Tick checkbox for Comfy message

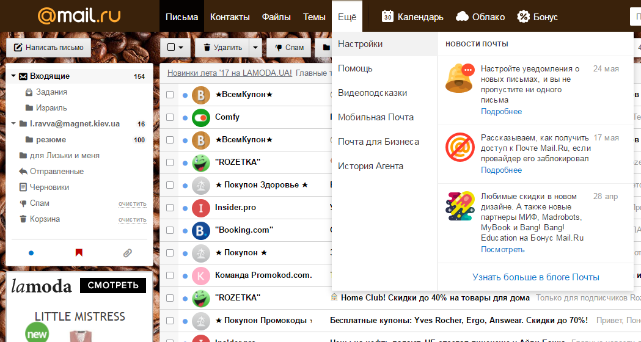pos(170,117)
